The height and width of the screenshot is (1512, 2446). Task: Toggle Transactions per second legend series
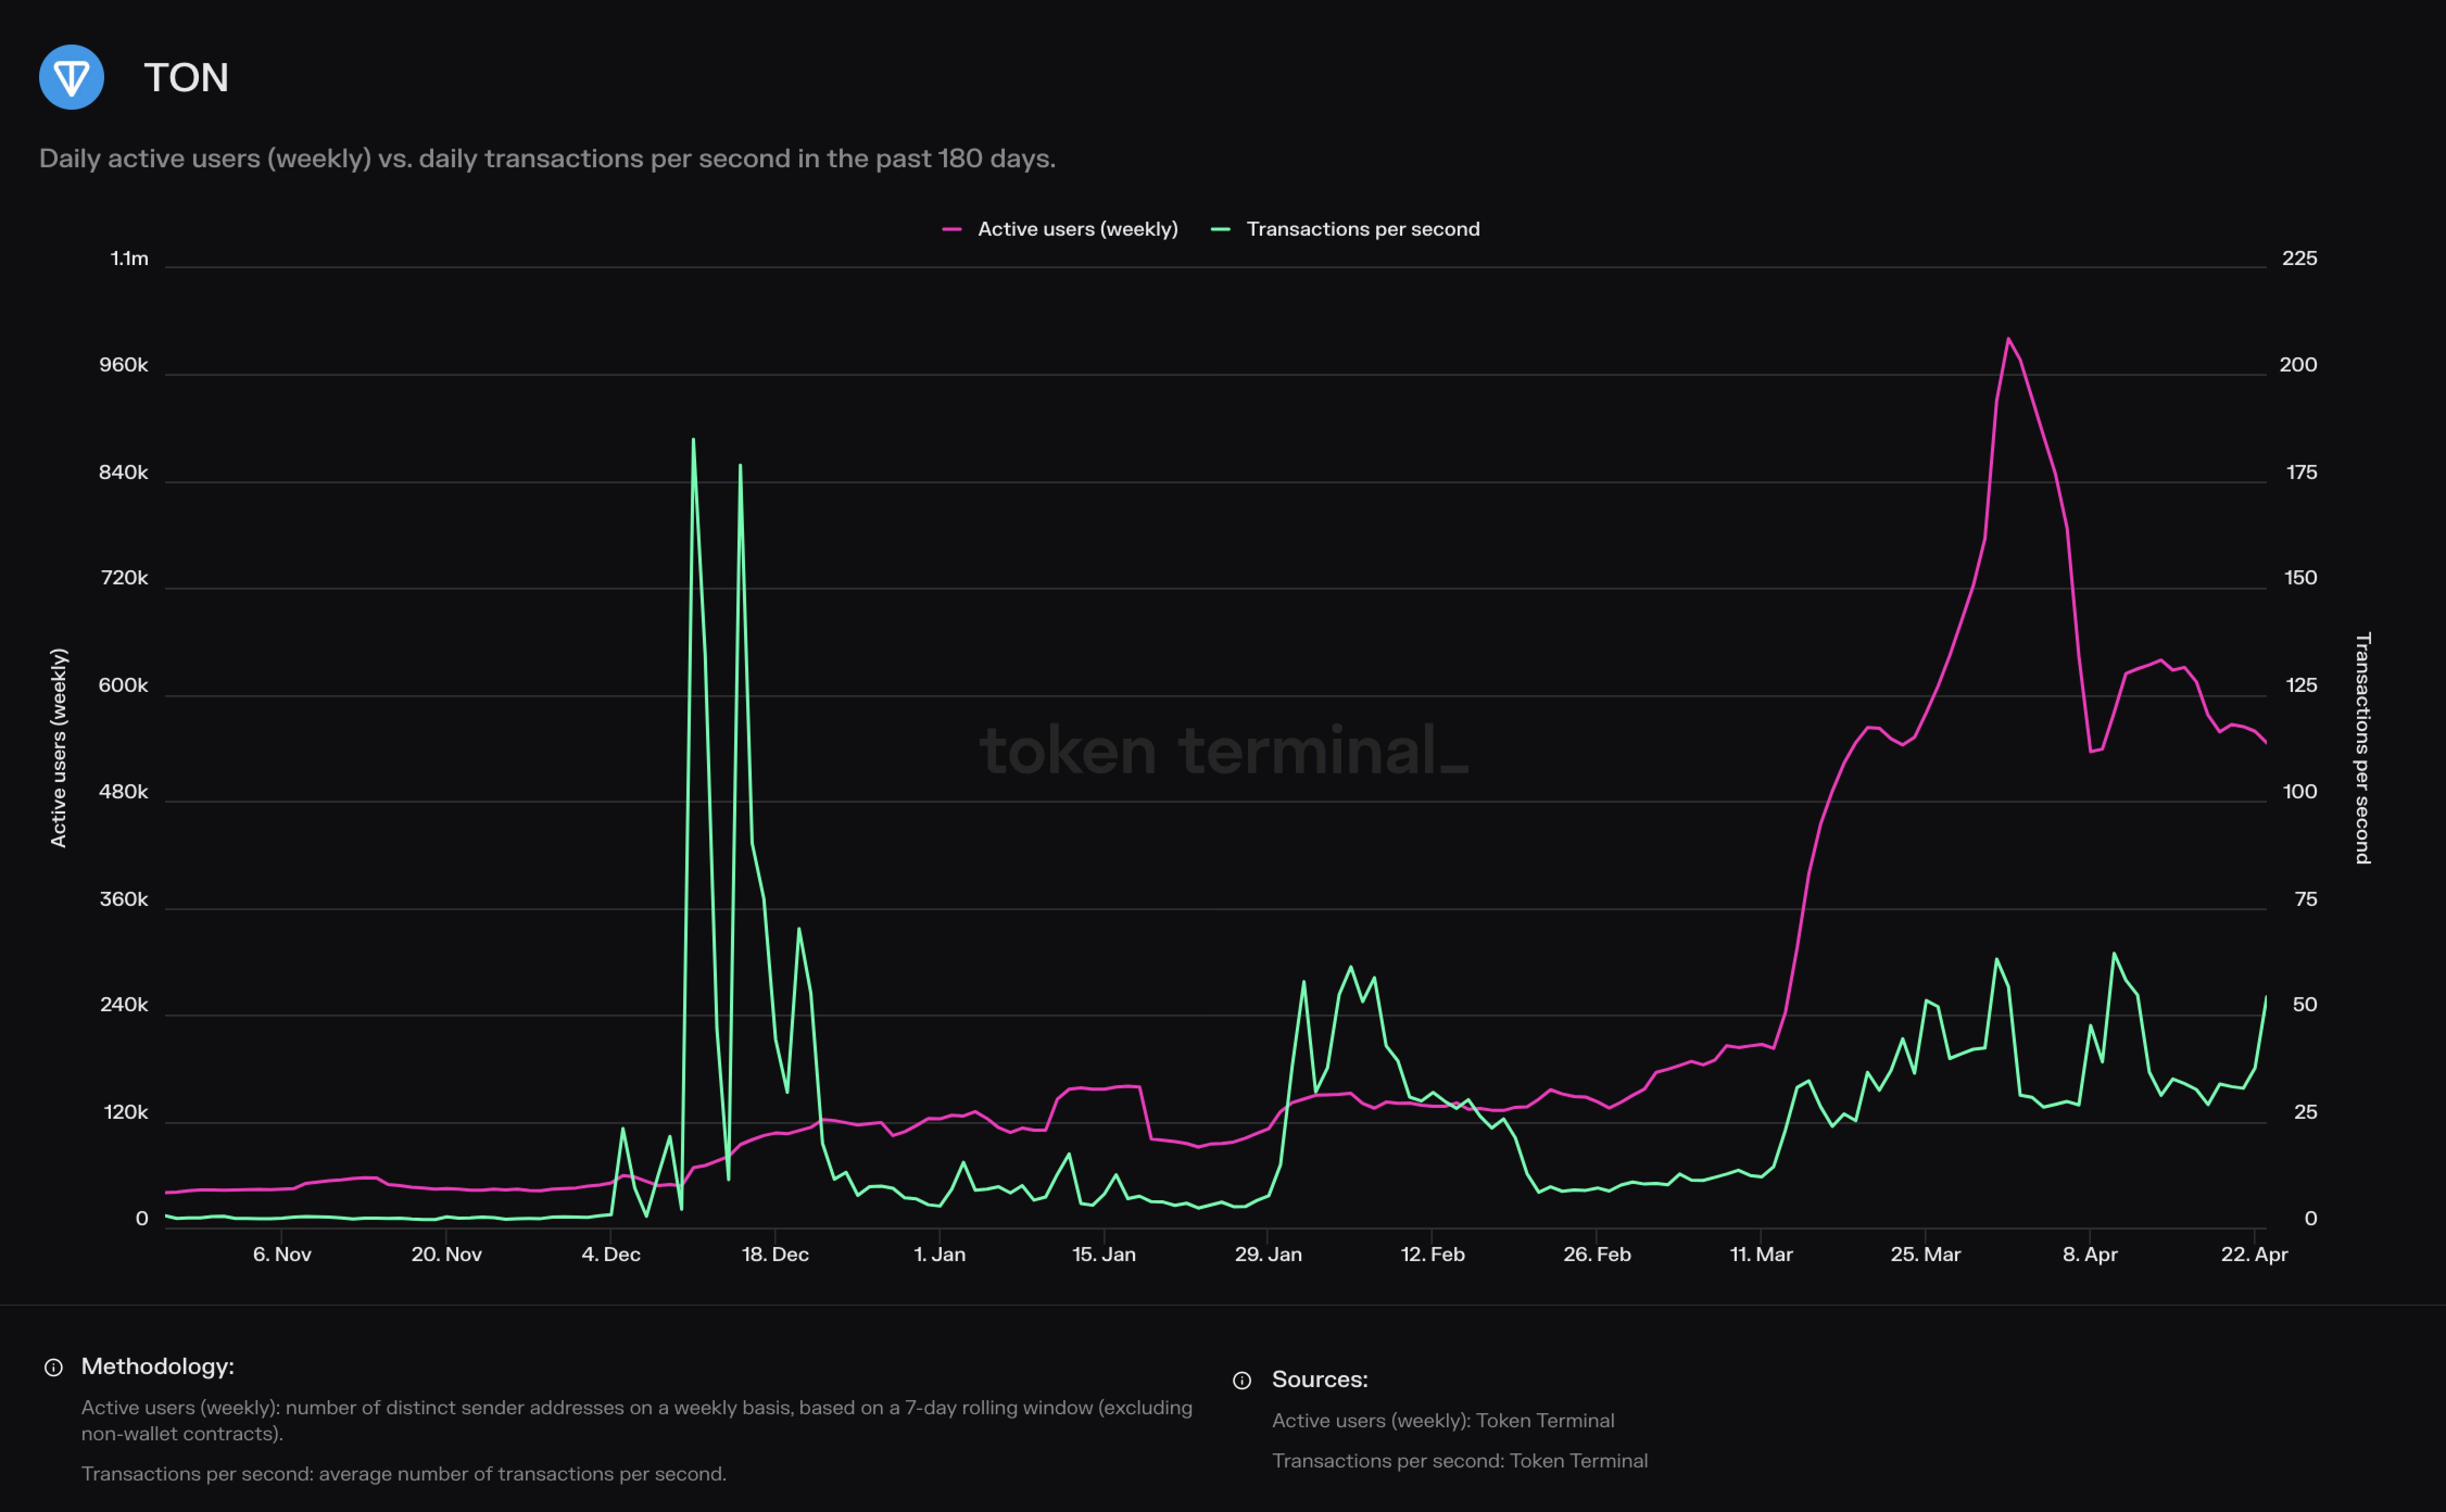pos(1362,229)
